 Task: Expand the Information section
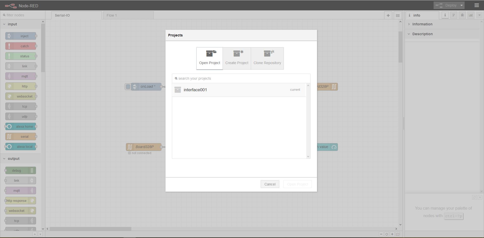click(442, 24)
